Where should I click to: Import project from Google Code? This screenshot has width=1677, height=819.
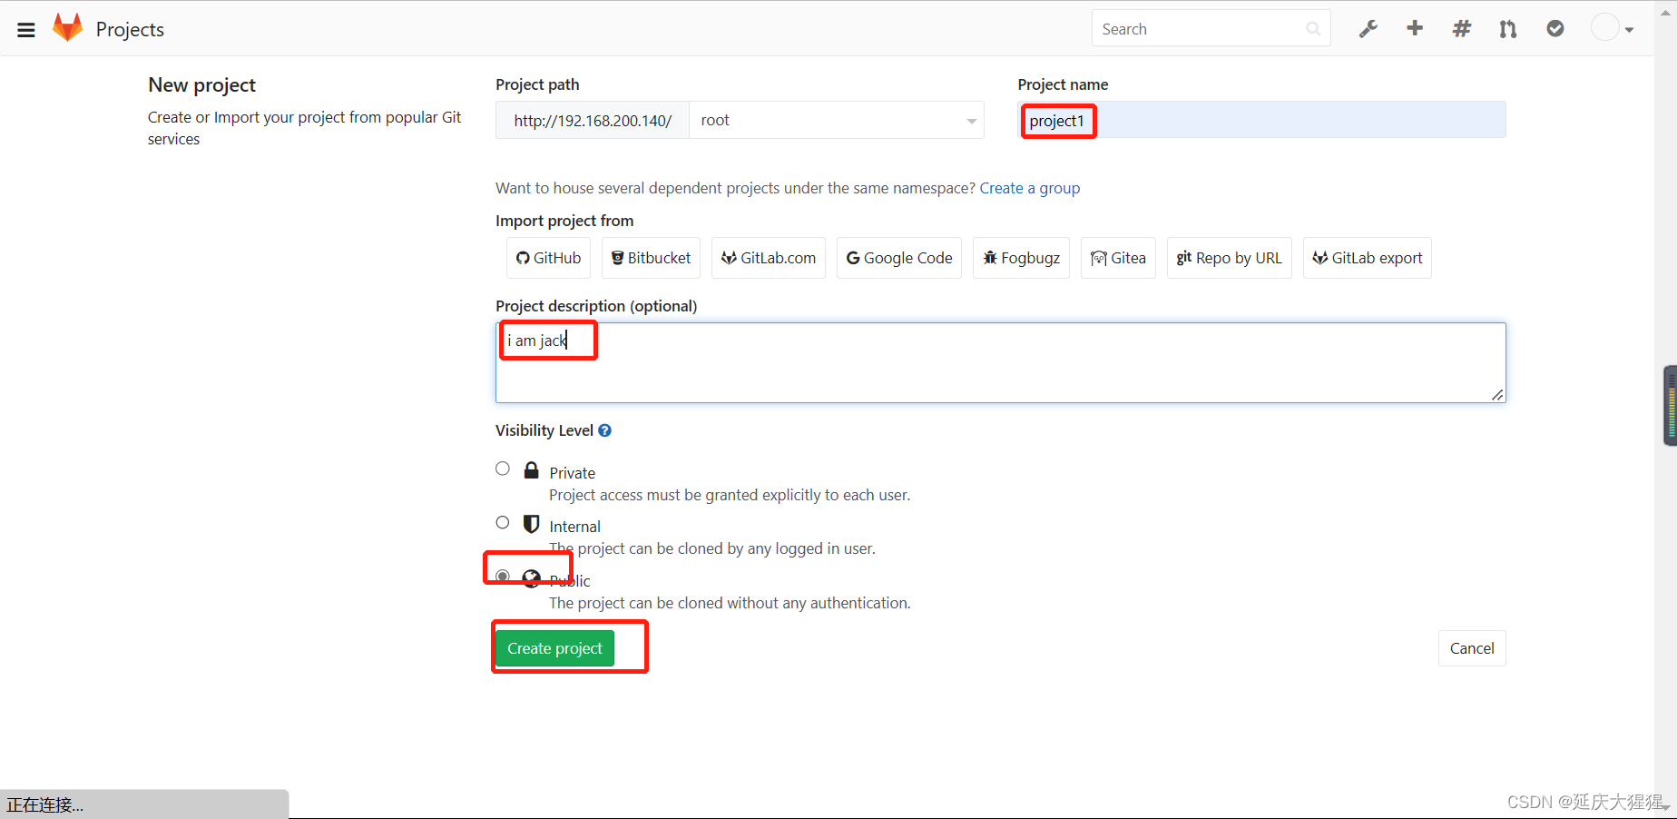click(899, 258)
